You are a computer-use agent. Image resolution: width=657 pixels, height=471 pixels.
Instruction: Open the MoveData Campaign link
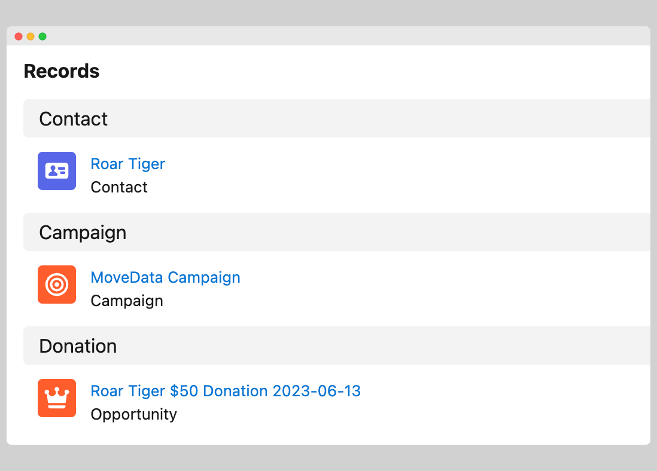coord(165,277)
